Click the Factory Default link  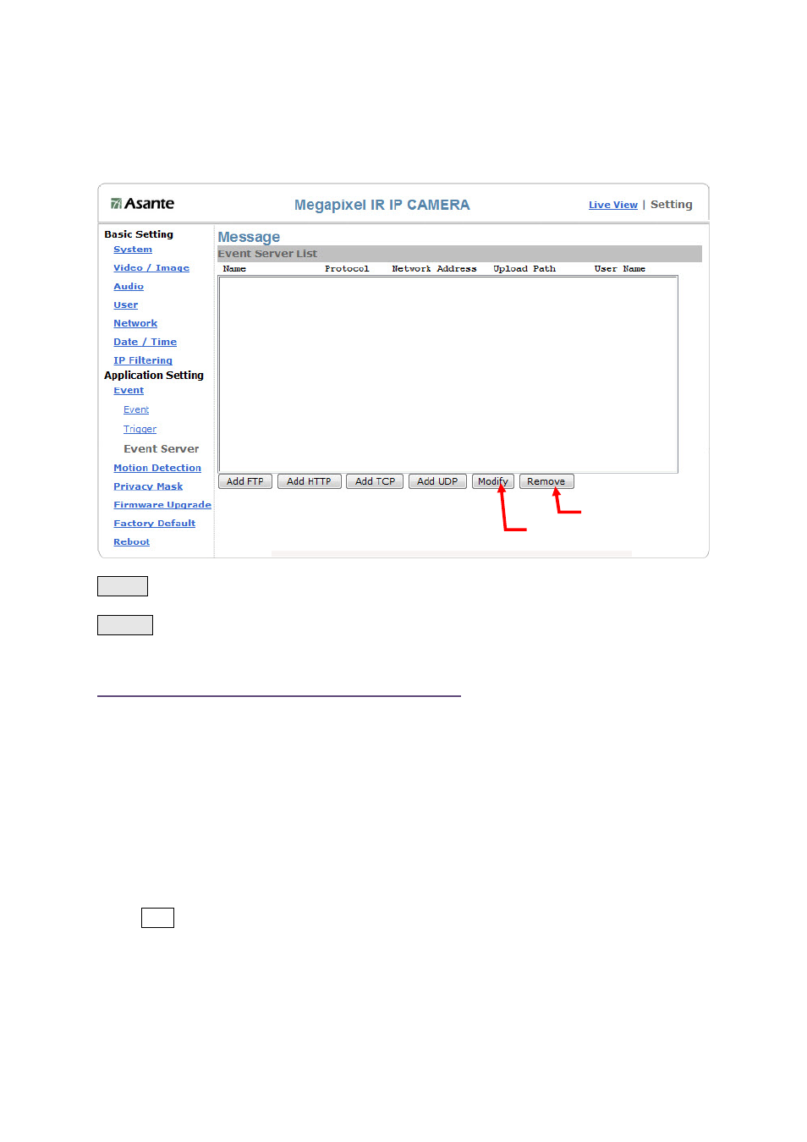tap(155, 524)
